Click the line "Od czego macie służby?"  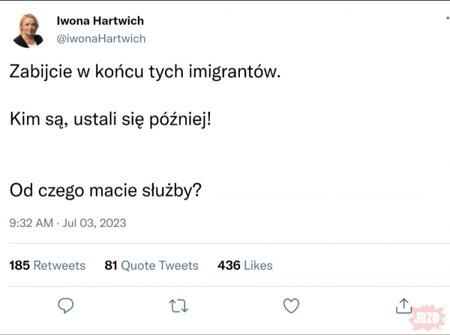(x=106, y=191)
